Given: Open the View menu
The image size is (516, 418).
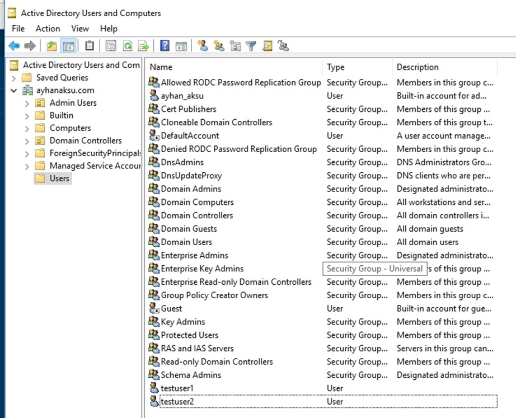Looking at the screenshot, I should [80, 29].
